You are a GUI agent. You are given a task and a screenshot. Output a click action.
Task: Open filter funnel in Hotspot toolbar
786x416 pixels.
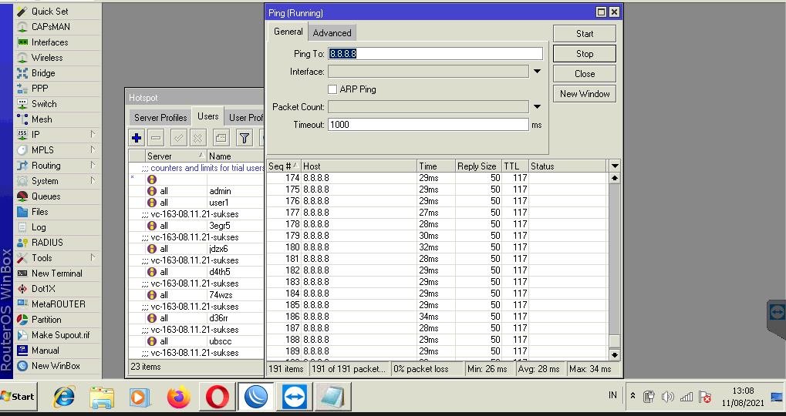[244, 138]
